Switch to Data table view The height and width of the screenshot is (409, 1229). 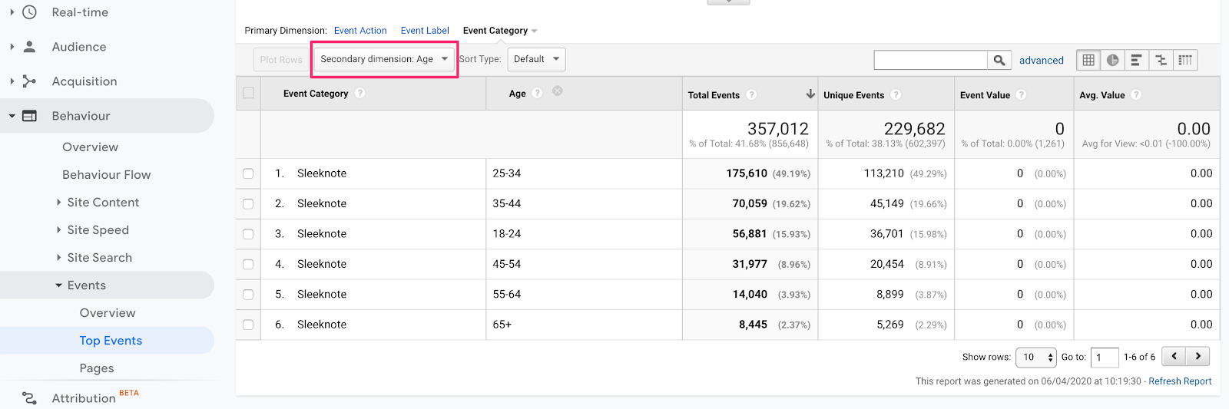pos(1088,60)
